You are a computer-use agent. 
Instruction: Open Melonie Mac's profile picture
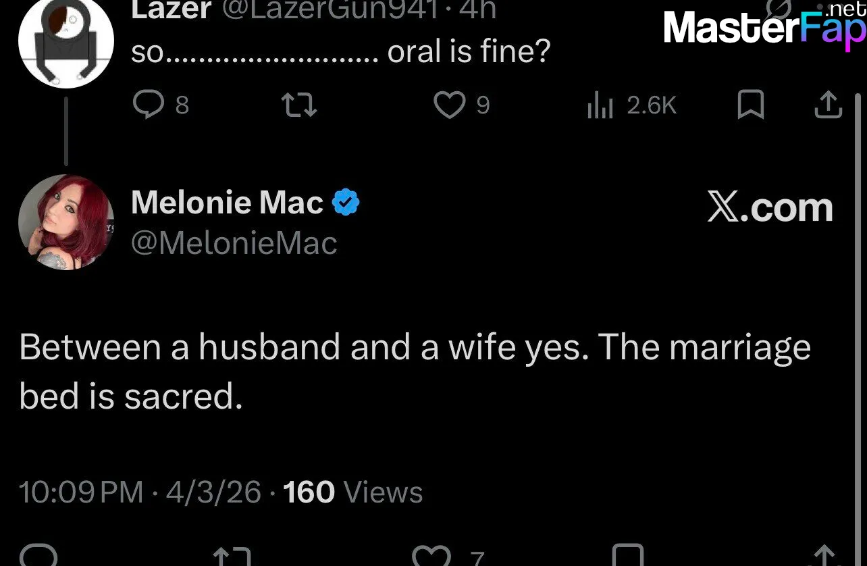pos(65,222)
